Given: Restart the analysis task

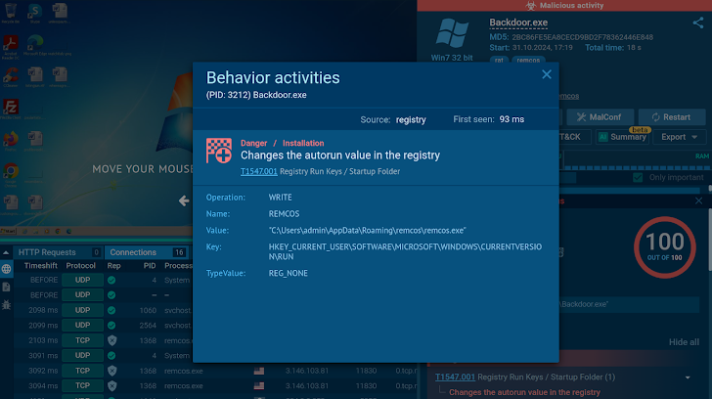Looking at the screenshot, I should [x=670, y=116].
